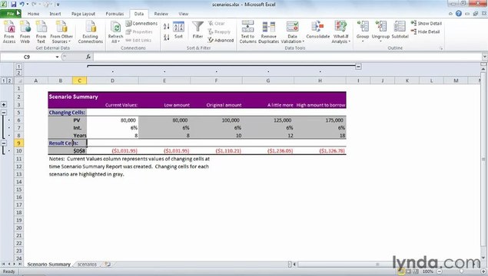Expand row group at row 3
This screenshot has width=488, height=276.
click(4, 105)
